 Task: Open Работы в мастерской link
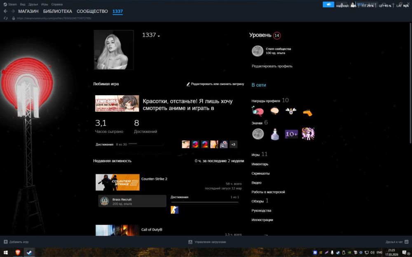click(268, 192)
